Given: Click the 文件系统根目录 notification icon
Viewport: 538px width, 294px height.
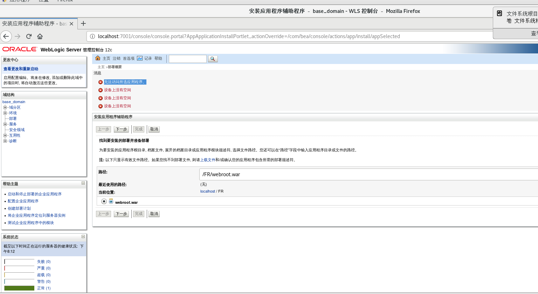Looking at the screenshot, I should (499, 13).
